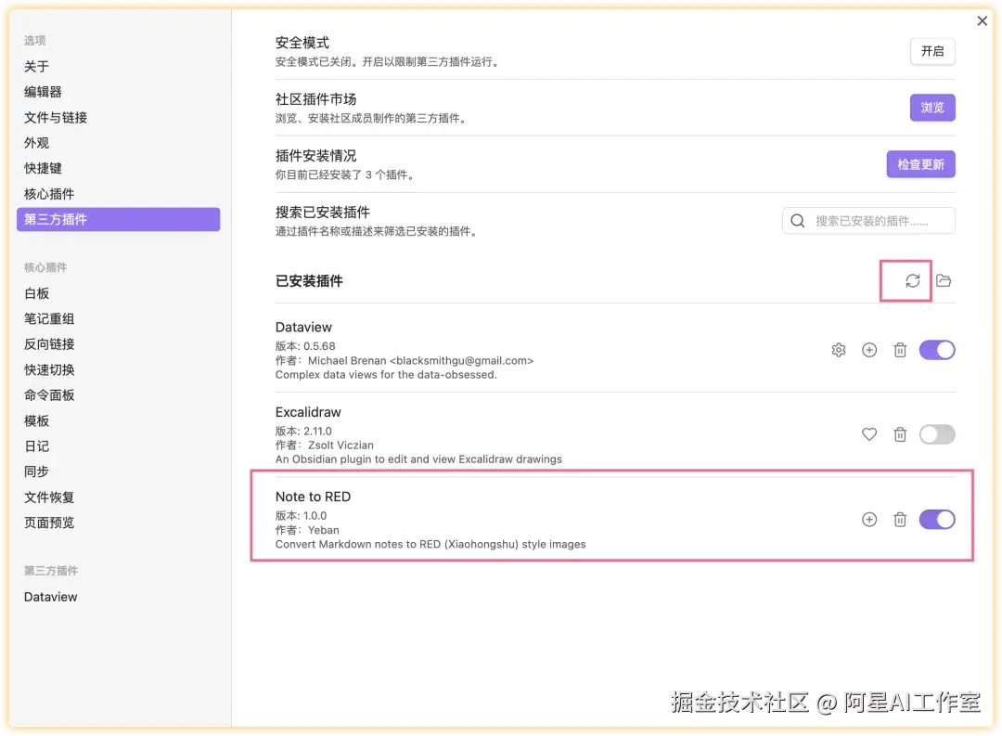Reload the installed plugins list
The height and width of the screenshot is (736, 1002).
coord(912,280)
